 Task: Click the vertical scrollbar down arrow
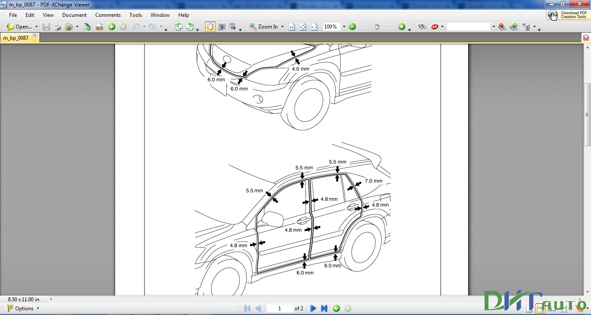[588, 292]
